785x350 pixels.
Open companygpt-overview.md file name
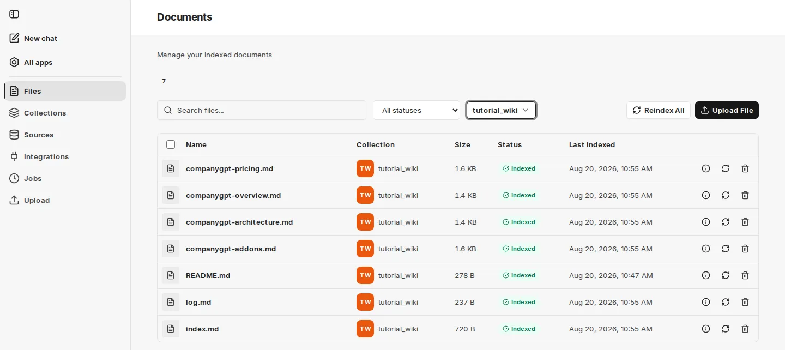point(233,195)
